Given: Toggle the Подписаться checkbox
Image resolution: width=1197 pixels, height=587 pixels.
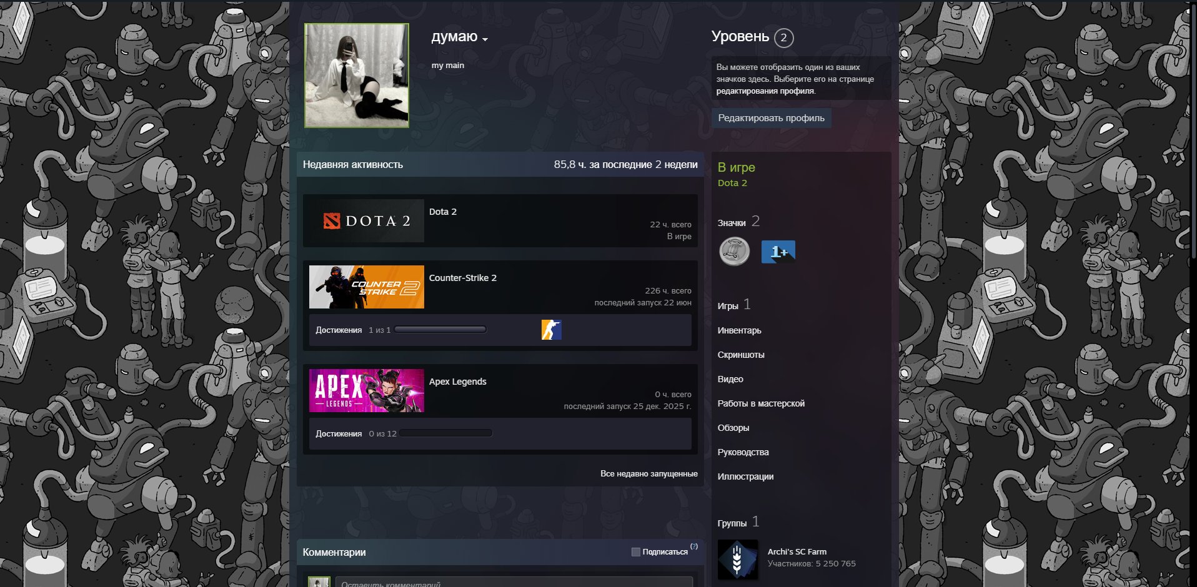Looking at the screenshot, I should (x=636, y=552).
